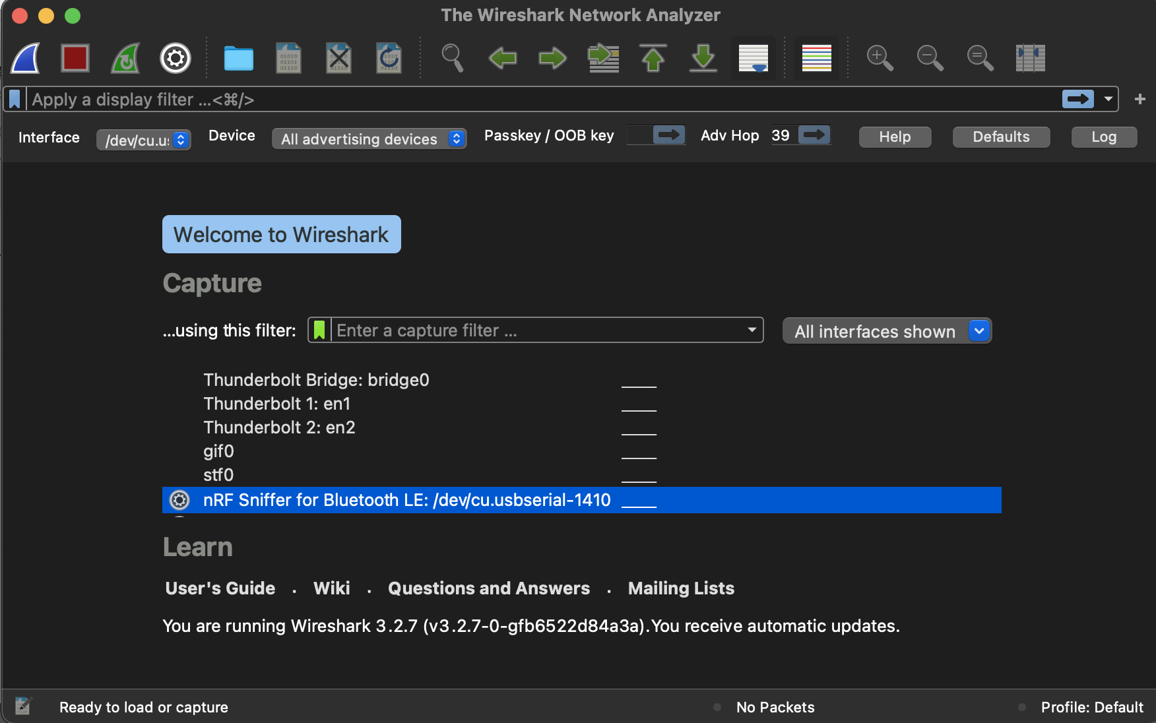Image resolution: width=1156 pixels, height=723 pixels.
Task: Jump to the last packet icon
Action: tap(703, 58)
